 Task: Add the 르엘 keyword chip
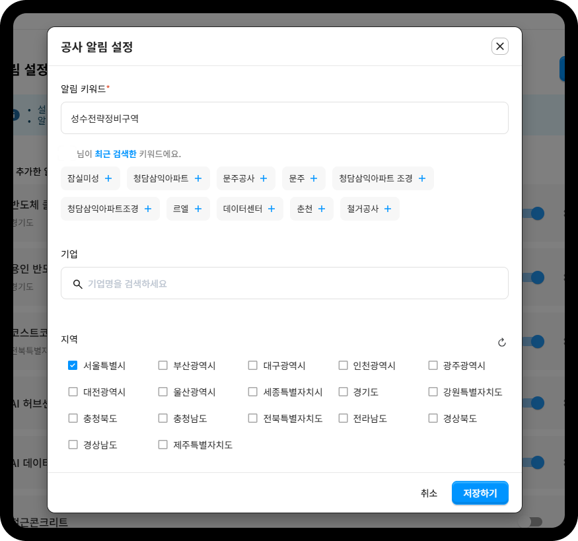coord(188,209)
